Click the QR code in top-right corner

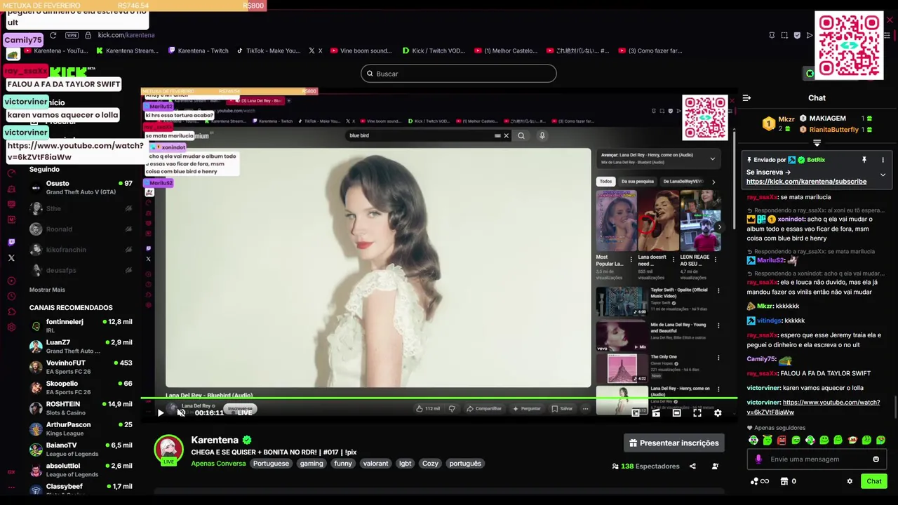coord(849,46)
